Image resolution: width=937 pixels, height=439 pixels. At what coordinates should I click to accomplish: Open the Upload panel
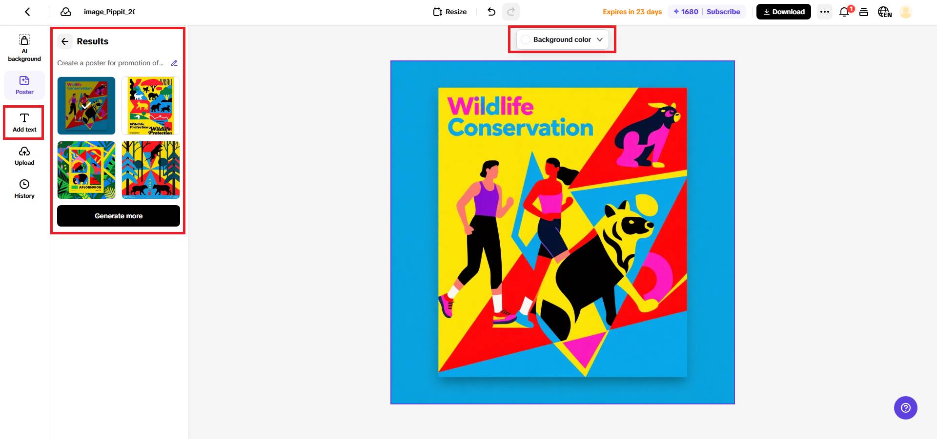click(x=24, y=156)
